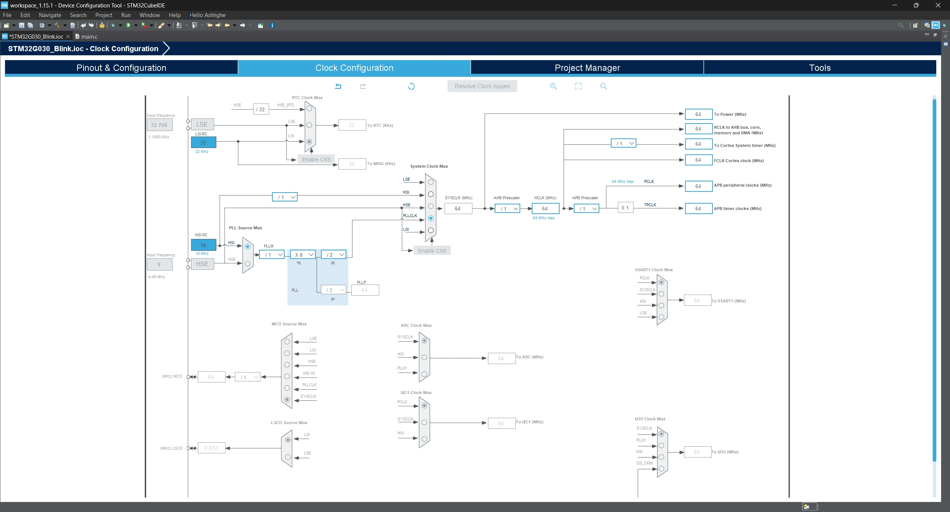Click the External Tools run icon with red toolbox
This screenshot has height=512, width=950.
click(144, 25)
